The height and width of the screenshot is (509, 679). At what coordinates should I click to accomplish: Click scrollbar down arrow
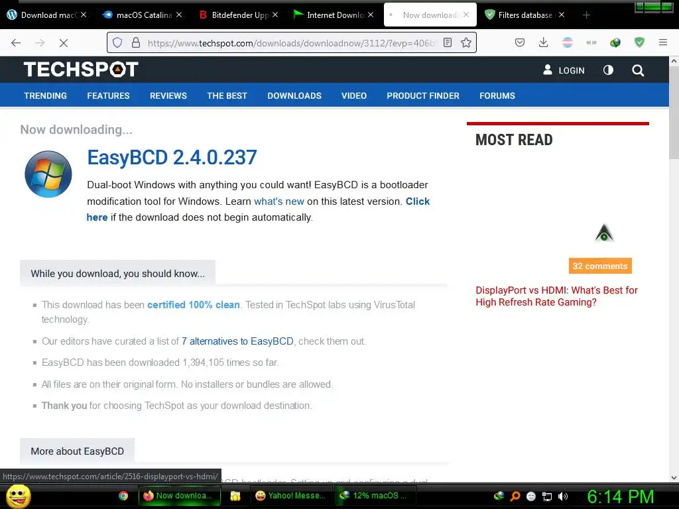pyautogui.click(x=674, y=477)
